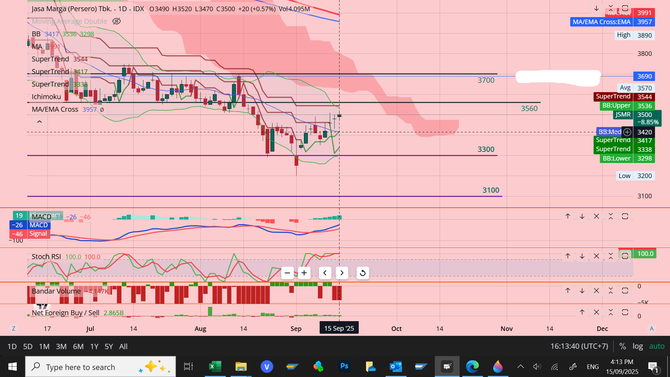The width and height of the screenshot is (670, 377).
Task: Move Stoch RSI pane up
Action: point(568,256)
